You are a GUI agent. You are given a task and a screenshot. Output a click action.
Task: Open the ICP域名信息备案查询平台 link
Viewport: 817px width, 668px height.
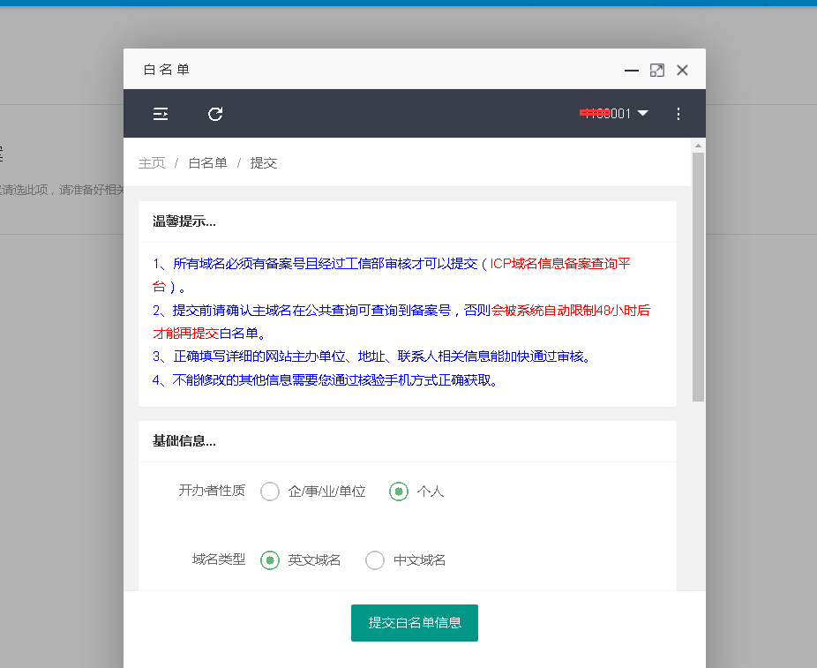coord(560,264)
